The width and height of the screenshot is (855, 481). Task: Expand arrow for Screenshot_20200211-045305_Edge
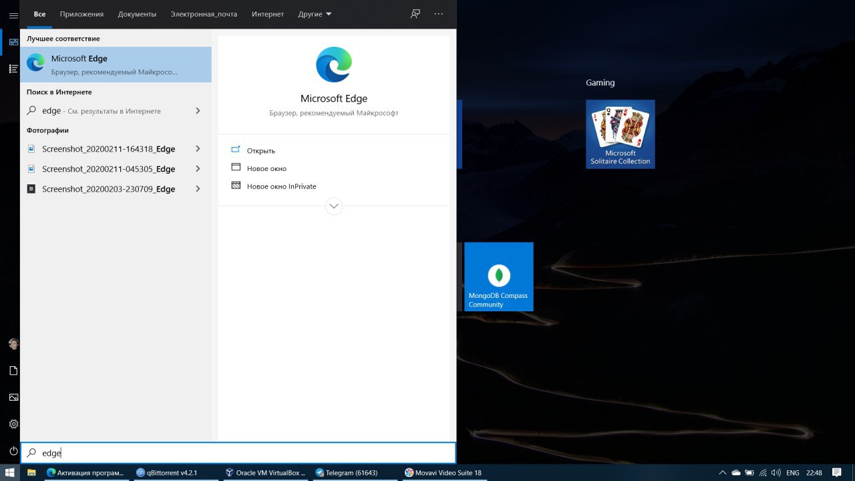click(x=198, y=169)
